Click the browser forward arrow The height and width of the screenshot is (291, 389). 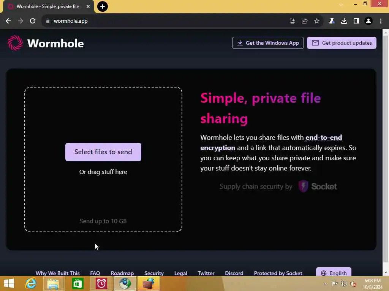[x=21, y=21]
